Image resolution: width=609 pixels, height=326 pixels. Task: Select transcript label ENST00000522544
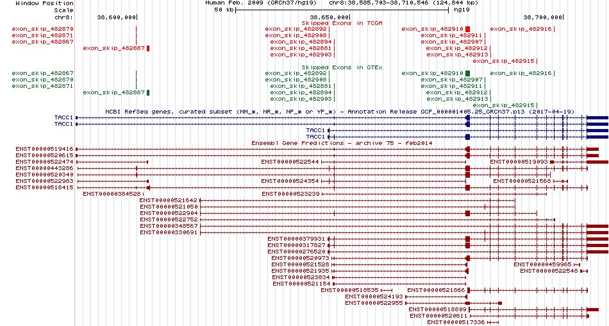(290, 162)
